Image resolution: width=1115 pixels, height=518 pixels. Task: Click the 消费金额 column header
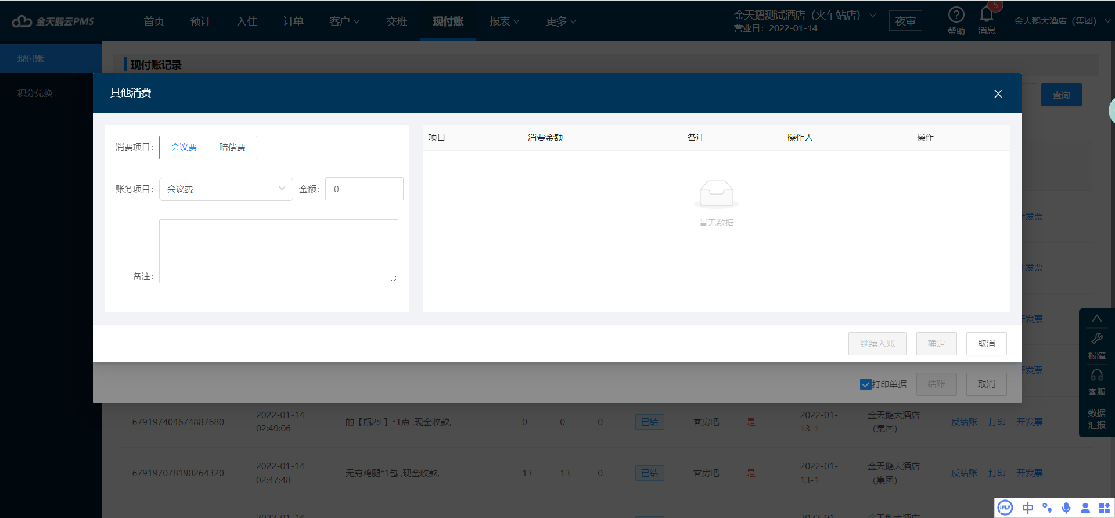click(x=545, y=138)
